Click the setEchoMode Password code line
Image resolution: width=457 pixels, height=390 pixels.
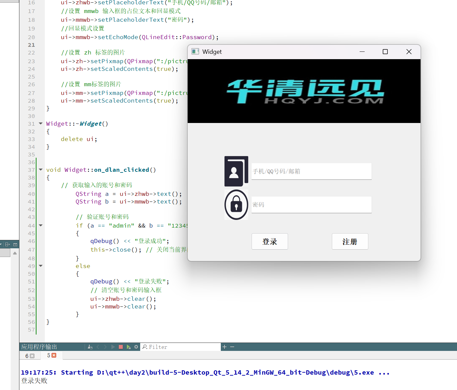point(140,37)
